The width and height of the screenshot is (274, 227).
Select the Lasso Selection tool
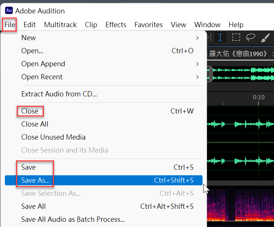pos(251,37)
